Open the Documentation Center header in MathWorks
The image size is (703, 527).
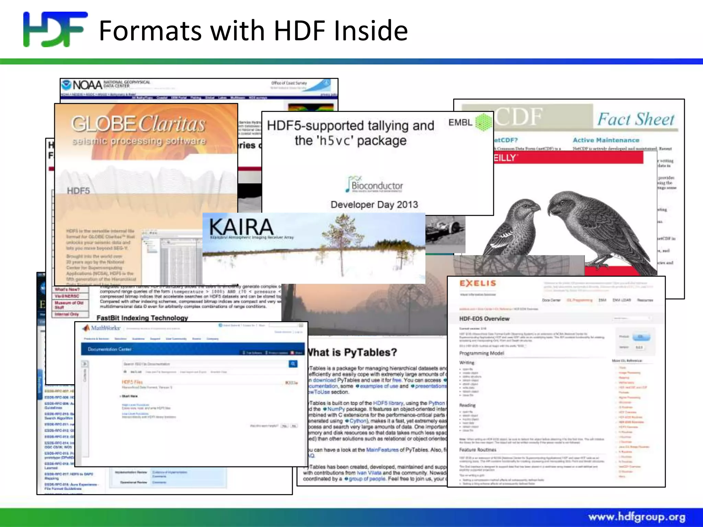(110, 349)
